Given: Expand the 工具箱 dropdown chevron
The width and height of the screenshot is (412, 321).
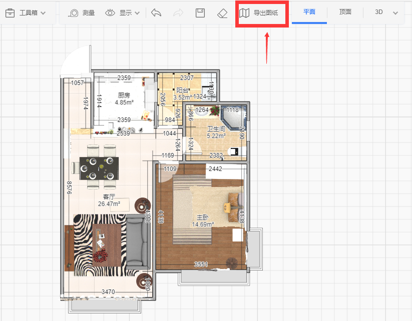Looking at the screenshot, I should (44, 13).
